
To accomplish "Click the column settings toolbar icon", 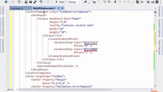I will click(x=138, y=2).
